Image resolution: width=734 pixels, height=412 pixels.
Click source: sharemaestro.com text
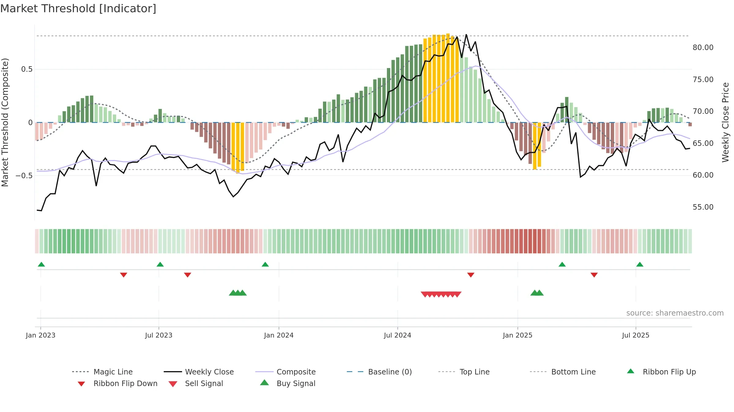click(x=675, y=313)
